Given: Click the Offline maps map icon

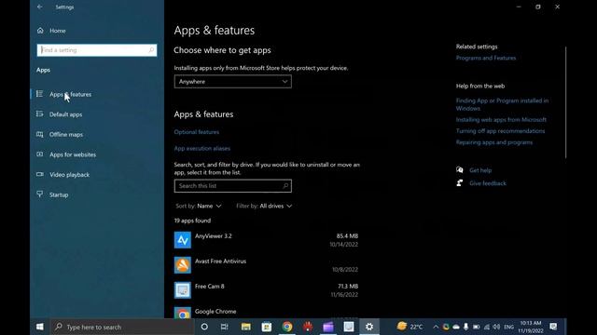Looking at the screenshot, I should tap(39, 134).
